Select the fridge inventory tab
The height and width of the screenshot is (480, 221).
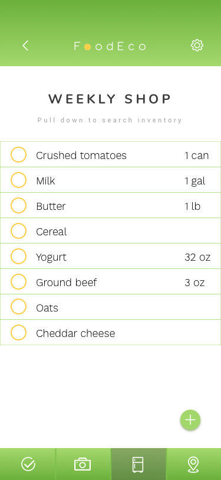[138, 464]
